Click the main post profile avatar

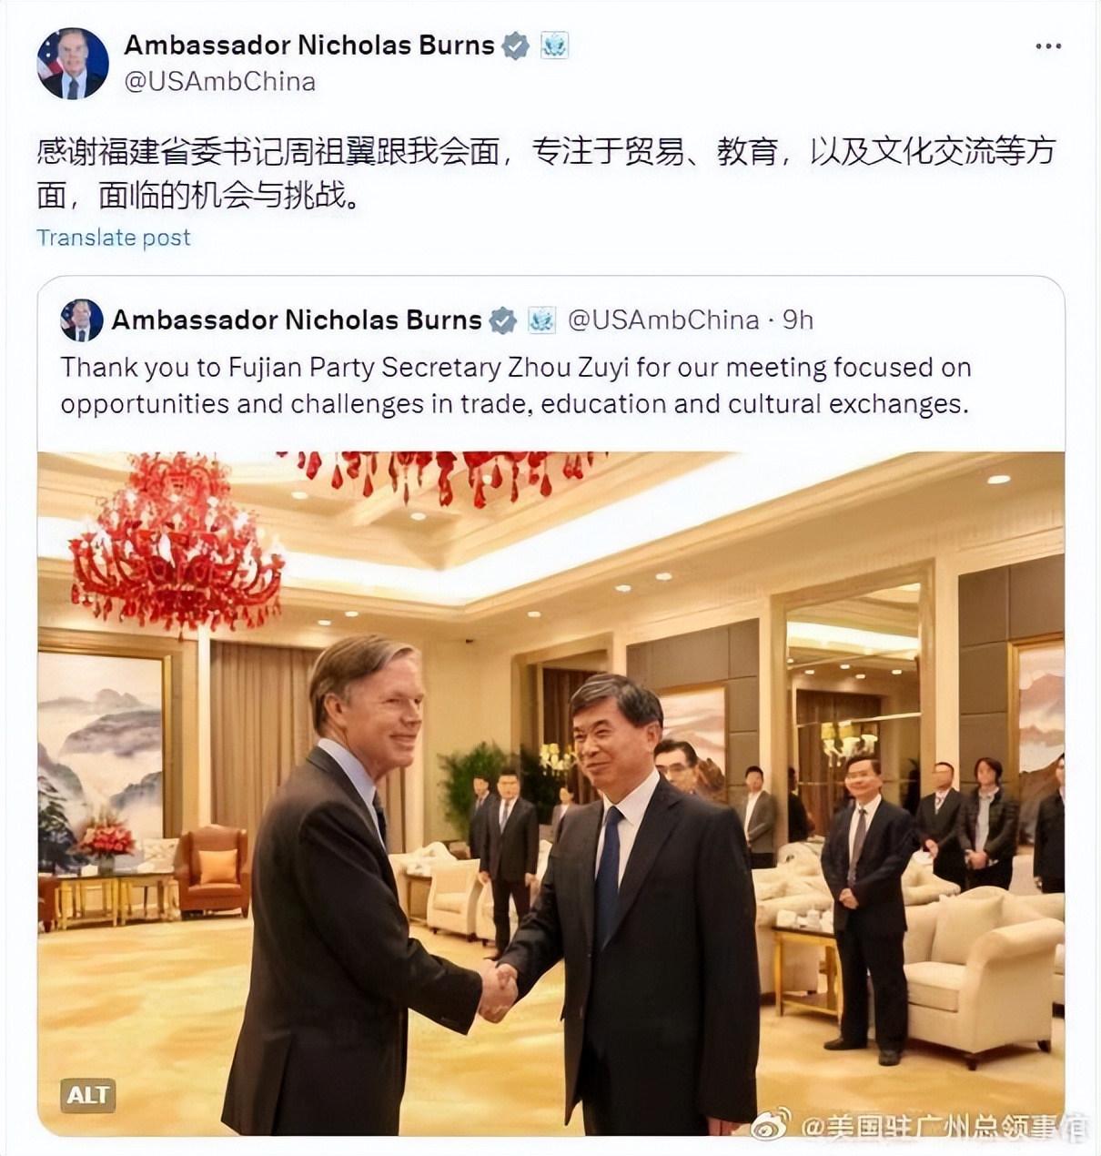73,63
